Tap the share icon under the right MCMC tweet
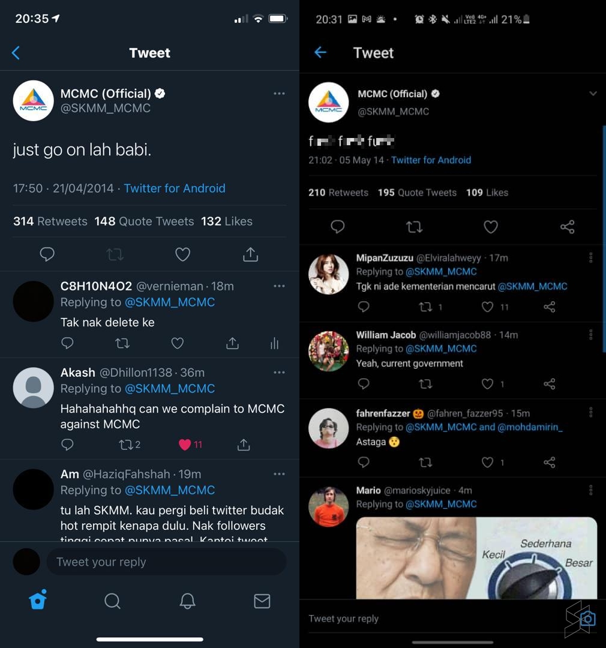Viewport: 606px width, 648px height. (x=567, y=227)
